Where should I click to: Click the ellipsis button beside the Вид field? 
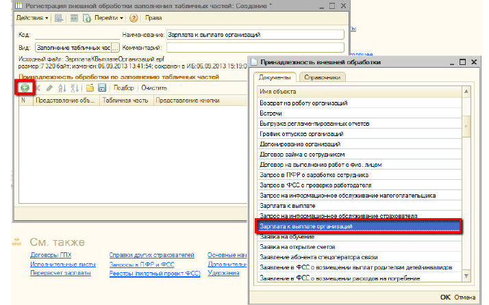click(115, 47)
